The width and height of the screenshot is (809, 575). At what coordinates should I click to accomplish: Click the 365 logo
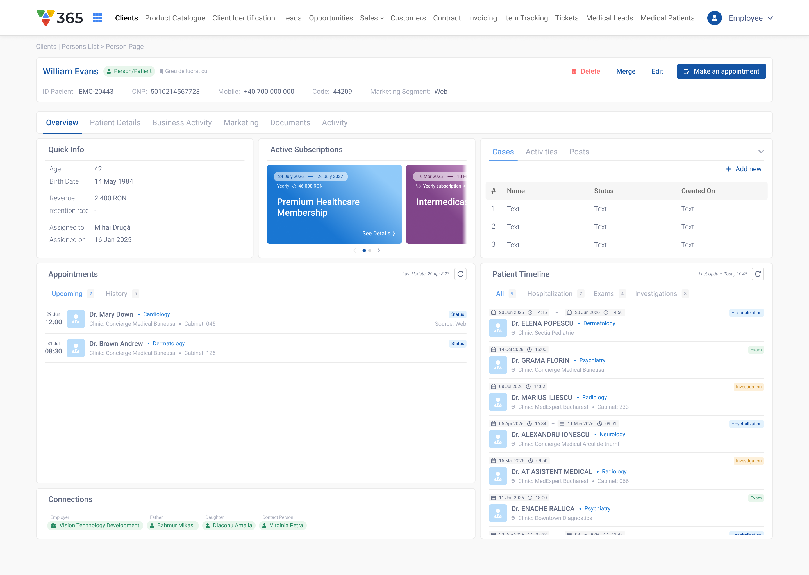pos(60,18)
